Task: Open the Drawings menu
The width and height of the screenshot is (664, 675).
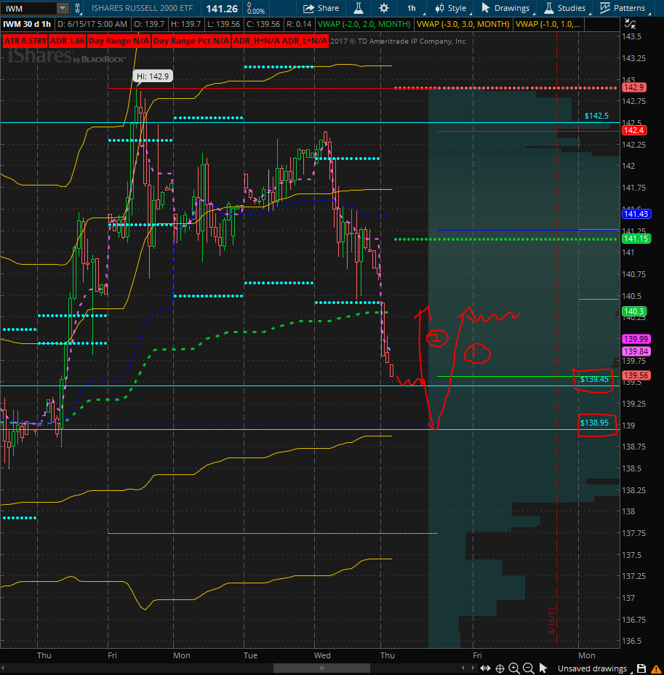Action: pyautogui.click(x=506, y=8)
